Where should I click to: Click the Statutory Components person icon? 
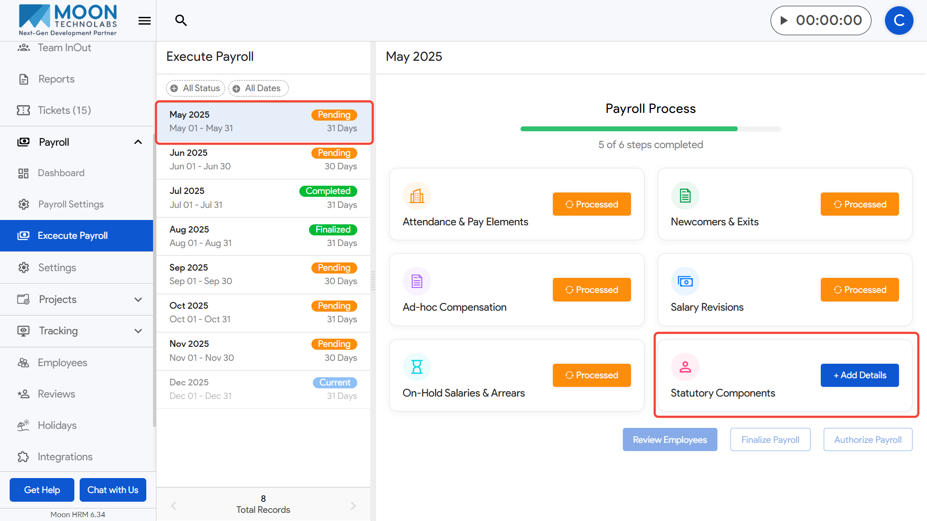685,367
